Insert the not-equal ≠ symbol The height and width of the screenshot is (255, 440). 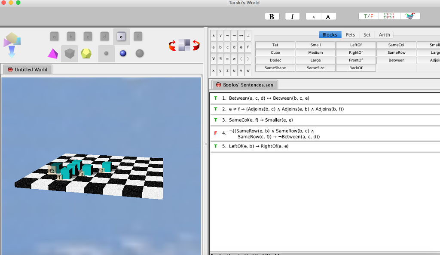click(234, 59)
